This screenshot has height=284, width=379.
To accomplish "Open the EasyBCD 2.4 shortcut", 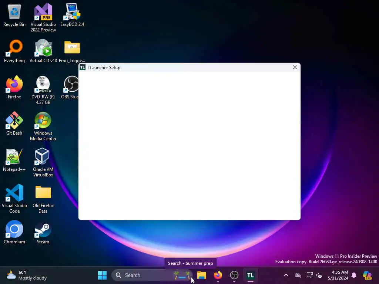I will click(72, 15).
